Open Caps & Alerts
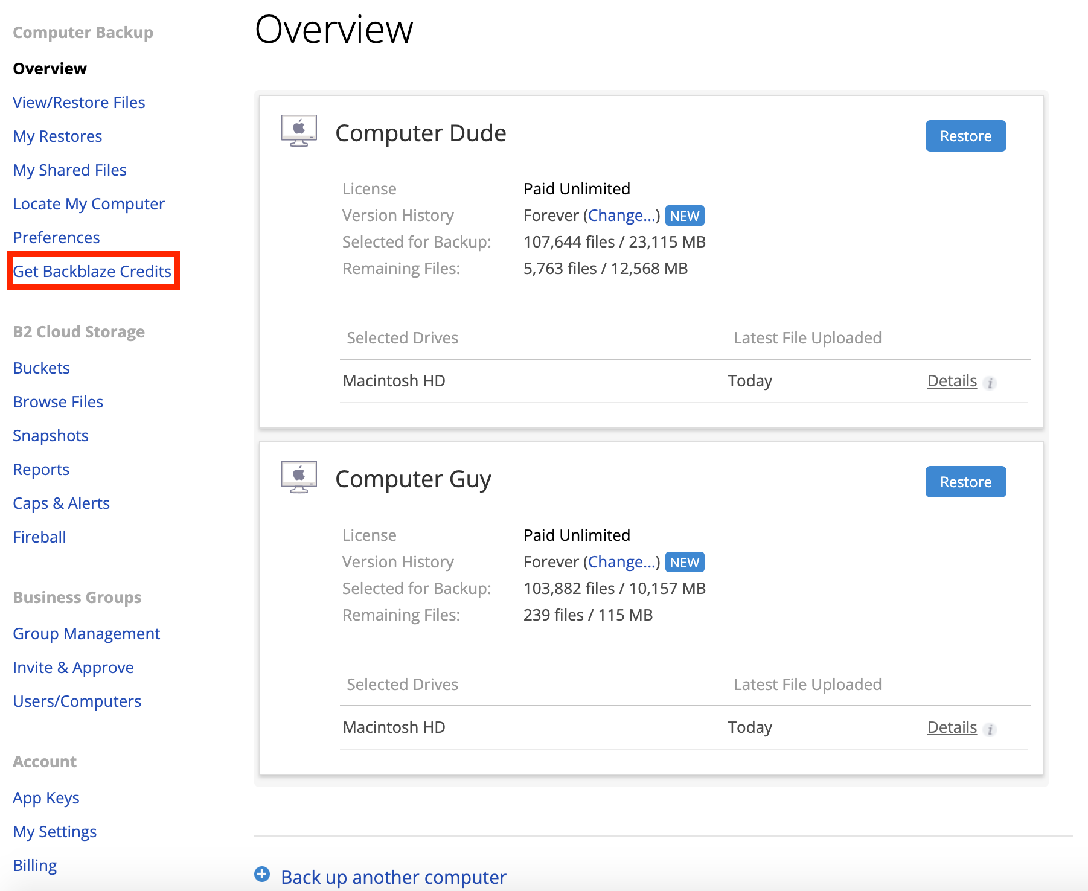 pos(62,503)
